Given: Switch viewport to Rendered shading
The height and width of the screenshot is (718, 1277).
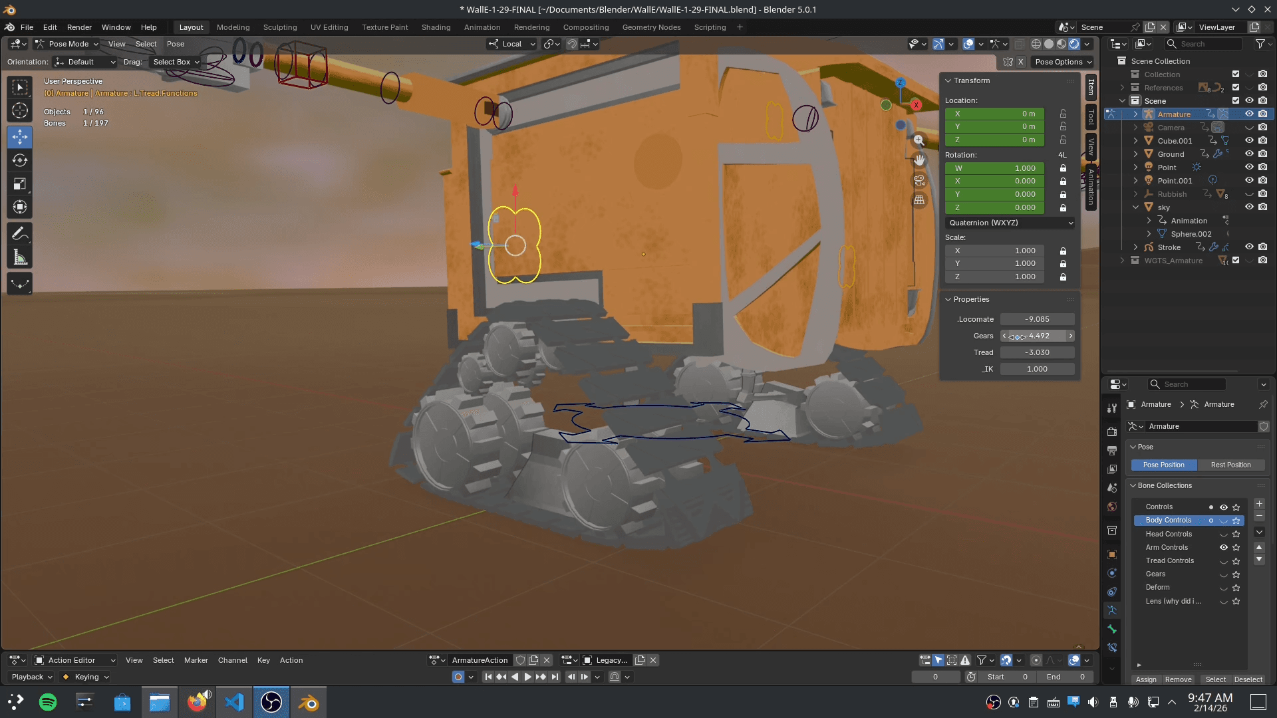Looking at the screenshot, I should 1073,44.
